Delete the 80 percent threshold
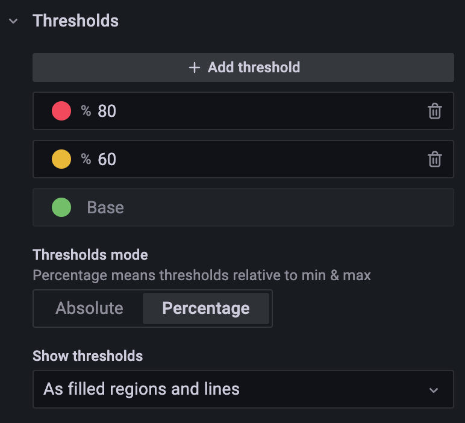 click(x=434, y=111)
